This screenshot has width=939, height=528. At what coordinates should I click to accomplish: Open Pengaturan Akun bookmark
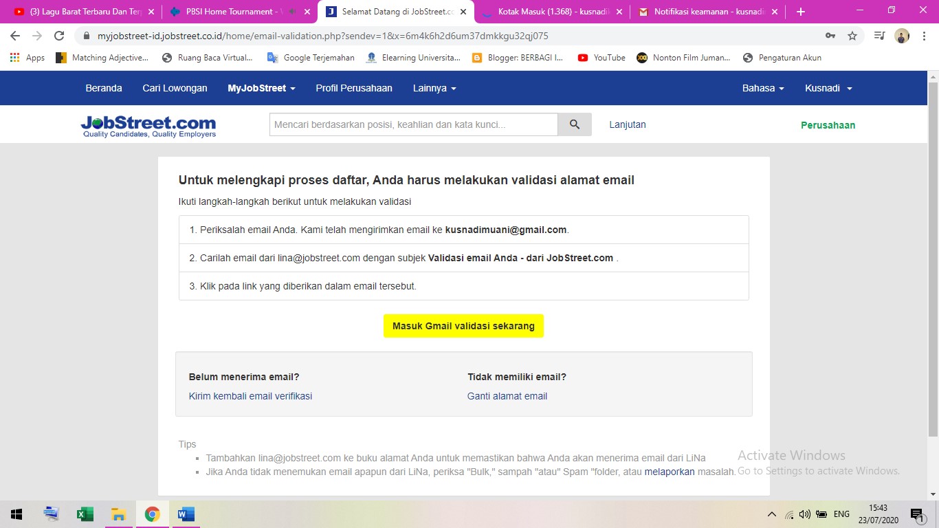[x=782, y=58]
